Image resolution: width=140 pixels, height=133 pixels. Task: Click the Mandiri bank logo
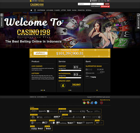101,73
